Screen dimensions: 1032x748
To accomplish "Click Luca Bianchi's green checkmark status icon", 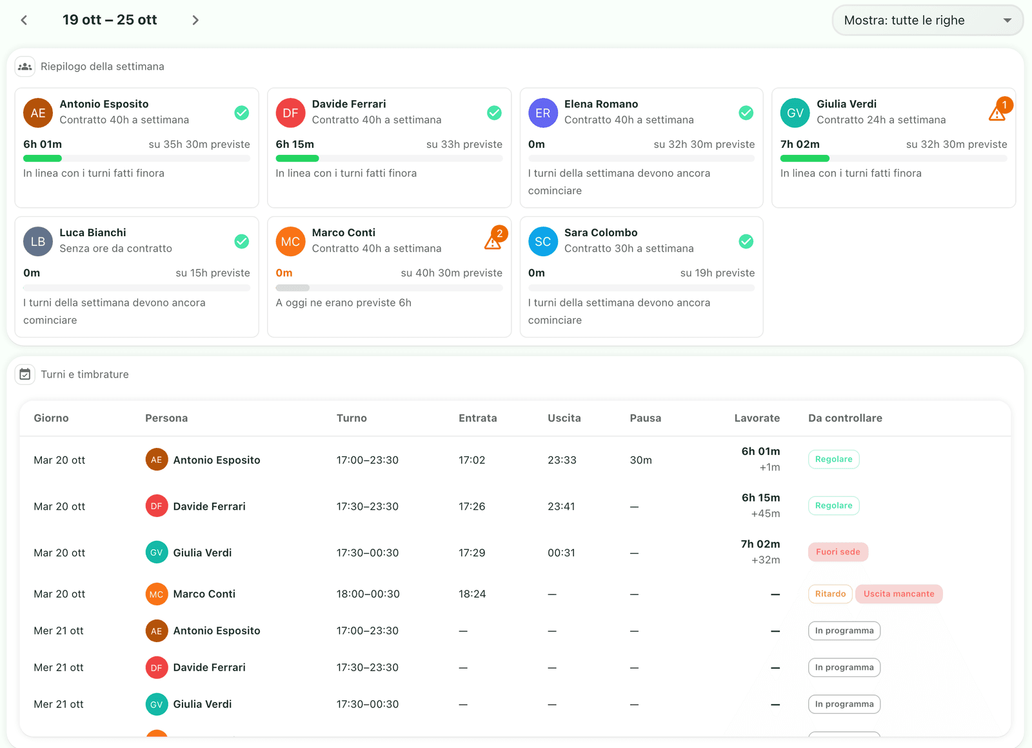I will 242,241.
